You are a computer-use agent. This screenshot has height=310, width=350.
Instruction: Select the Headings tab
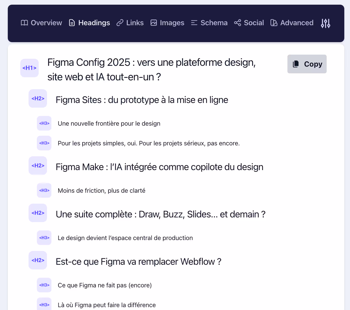point(89,23)
